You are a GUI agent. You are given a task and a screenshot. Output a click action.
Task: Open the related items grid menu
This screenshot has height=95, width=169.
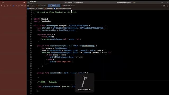pos(28,6)
